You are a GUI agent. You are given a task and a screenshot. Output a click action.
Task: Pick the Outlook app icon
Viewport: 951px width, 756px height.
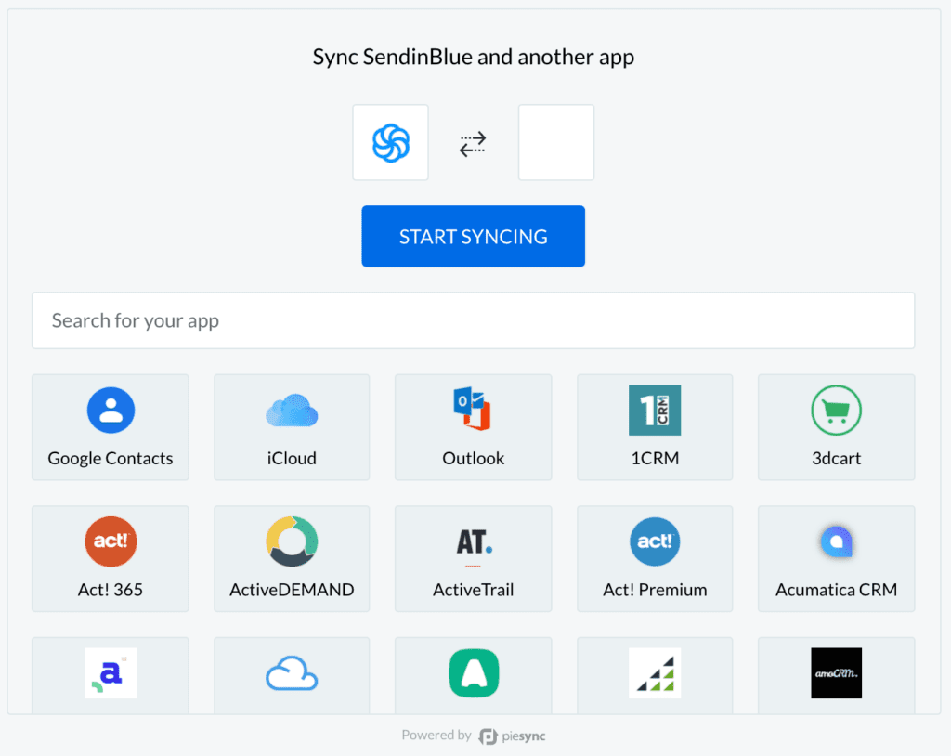tap(473, 409)
